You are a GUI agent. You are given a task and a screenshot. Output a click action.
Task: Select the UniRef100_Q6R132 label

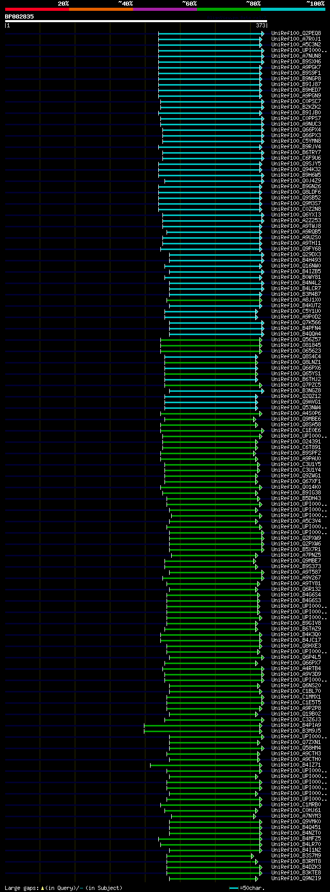tap(296, 589)
